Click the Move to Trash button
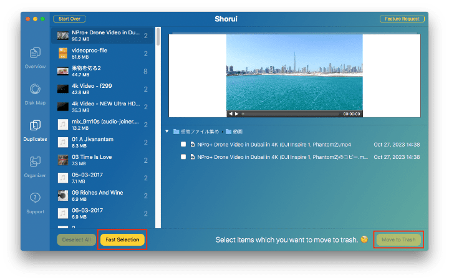The width and height of the screenshot is (449, 280). pyautogui.click(x=398, y=239)
